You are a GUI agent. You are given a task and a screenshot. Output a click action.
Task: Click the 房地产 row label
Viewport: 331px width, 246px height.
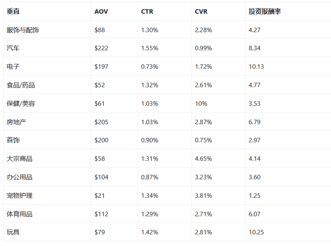17,122
